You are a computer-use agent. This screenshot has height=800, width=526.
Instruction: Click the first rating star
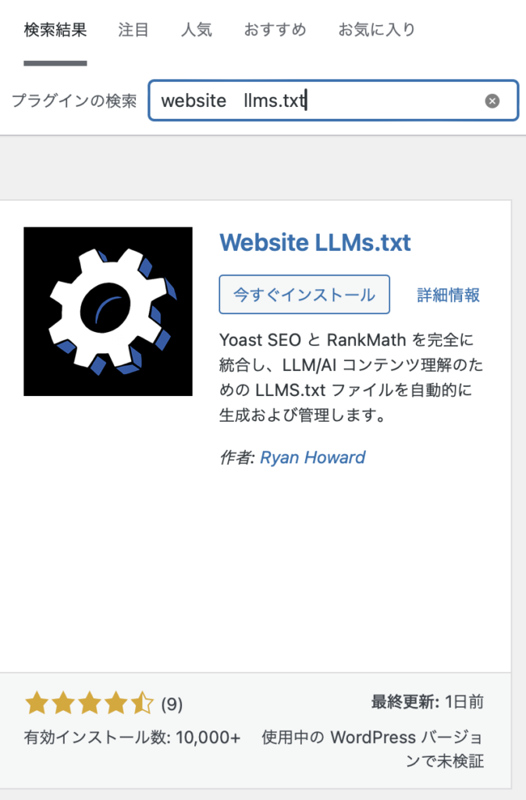pos(37,703)
